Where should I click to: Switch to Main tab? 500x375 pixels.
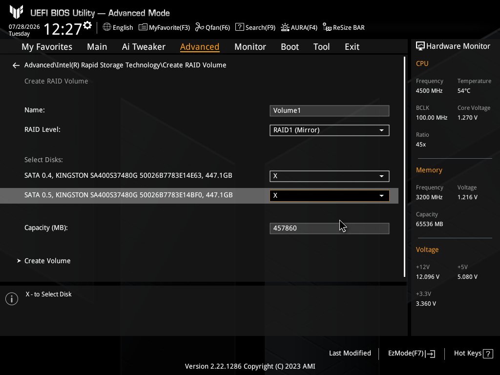tap(97, 47)
